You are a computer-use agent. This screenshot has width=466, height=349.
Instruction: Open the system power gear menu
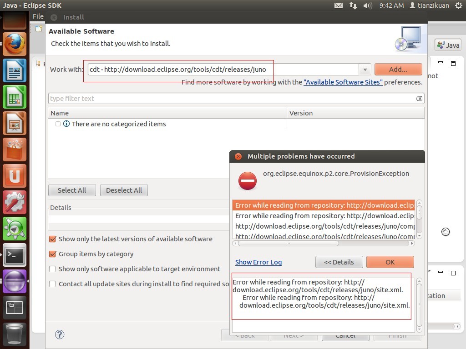click(459, 5)
